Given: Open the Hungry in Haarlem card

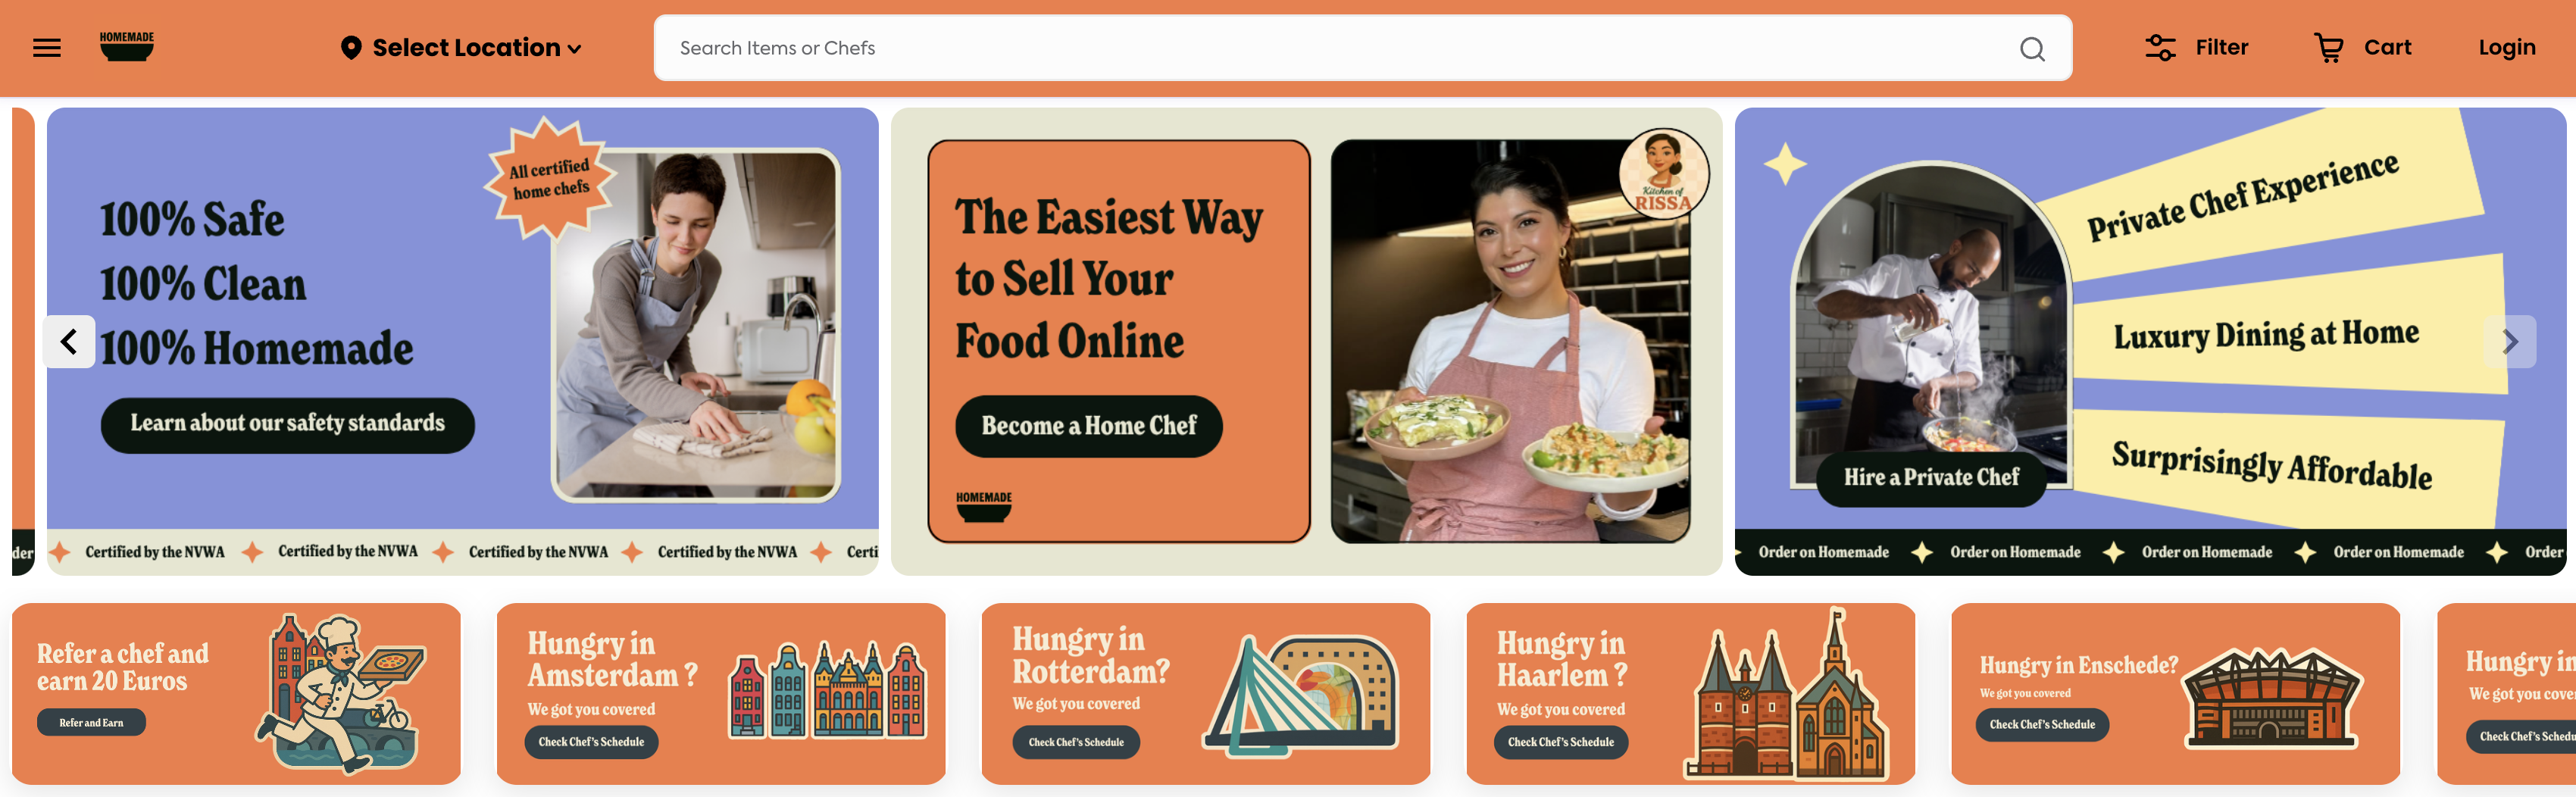Looking at the screenshot, I should coord(1690,694).
